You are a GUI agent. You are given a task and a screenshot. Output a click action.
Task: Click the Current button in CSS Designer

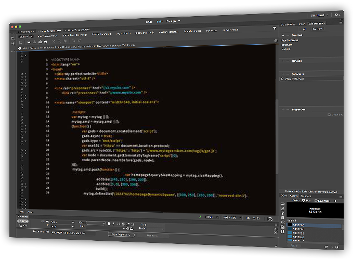click(x=317, y=29)
